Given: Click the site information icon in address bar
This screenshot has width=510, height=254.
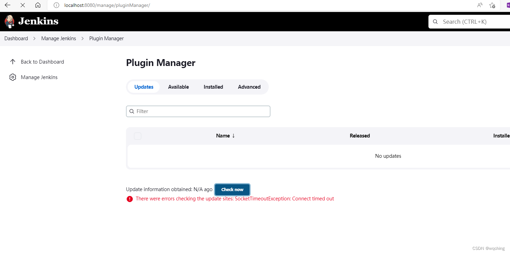Looking at the screenshot, I should click(x=56, y=5).
